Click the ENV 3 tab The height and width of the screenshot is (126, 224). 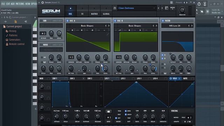[x=90, y=78]
